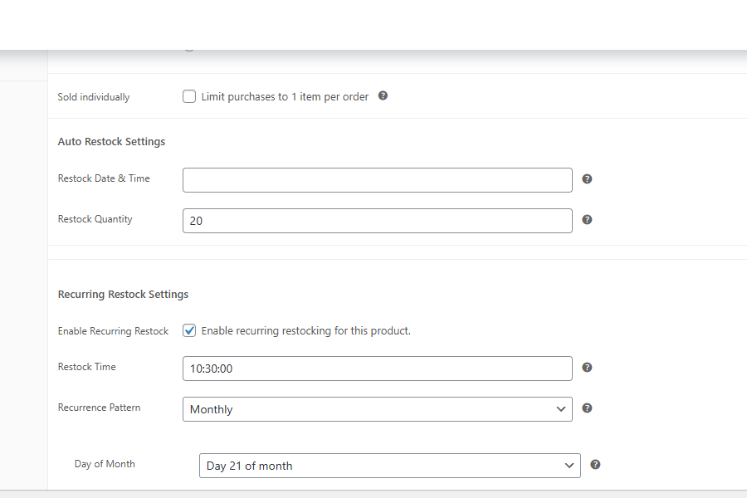Open the Recurrence Pattern Monthly dropdown
747x498 pixels.
click(377, 409)
